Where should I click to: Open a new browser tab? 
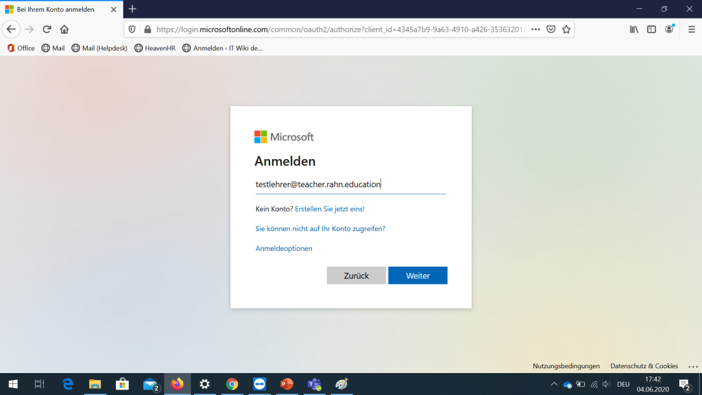click(132, 9)
